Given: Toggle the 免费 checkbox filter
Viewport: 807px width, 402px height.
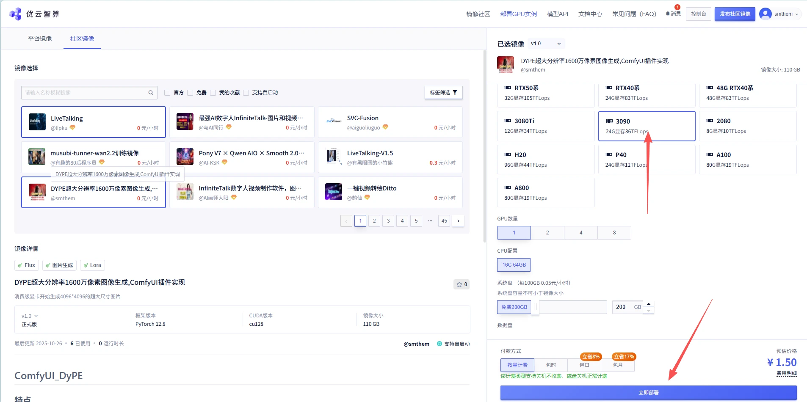Looking at the screenshot, I should [x=190, y=93].
